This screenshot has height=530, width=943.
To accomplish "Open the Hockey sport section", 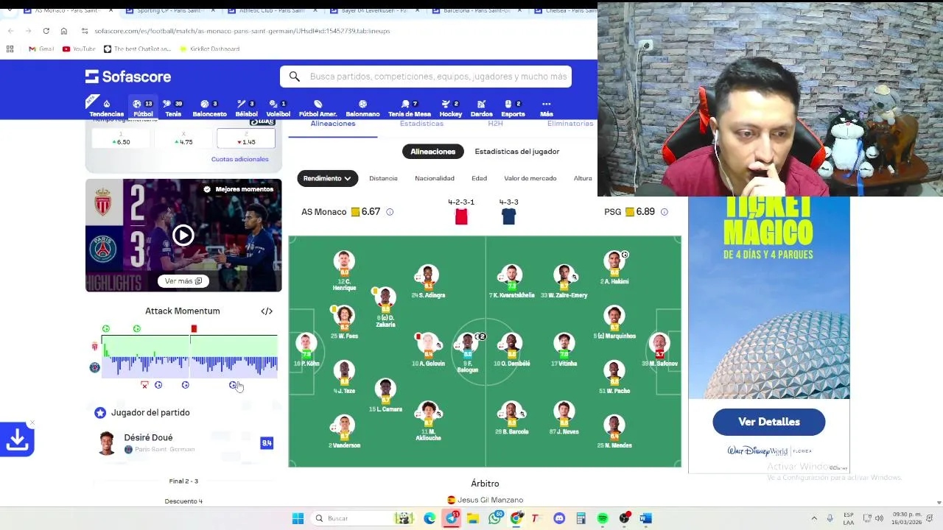I will coord(450,108).
